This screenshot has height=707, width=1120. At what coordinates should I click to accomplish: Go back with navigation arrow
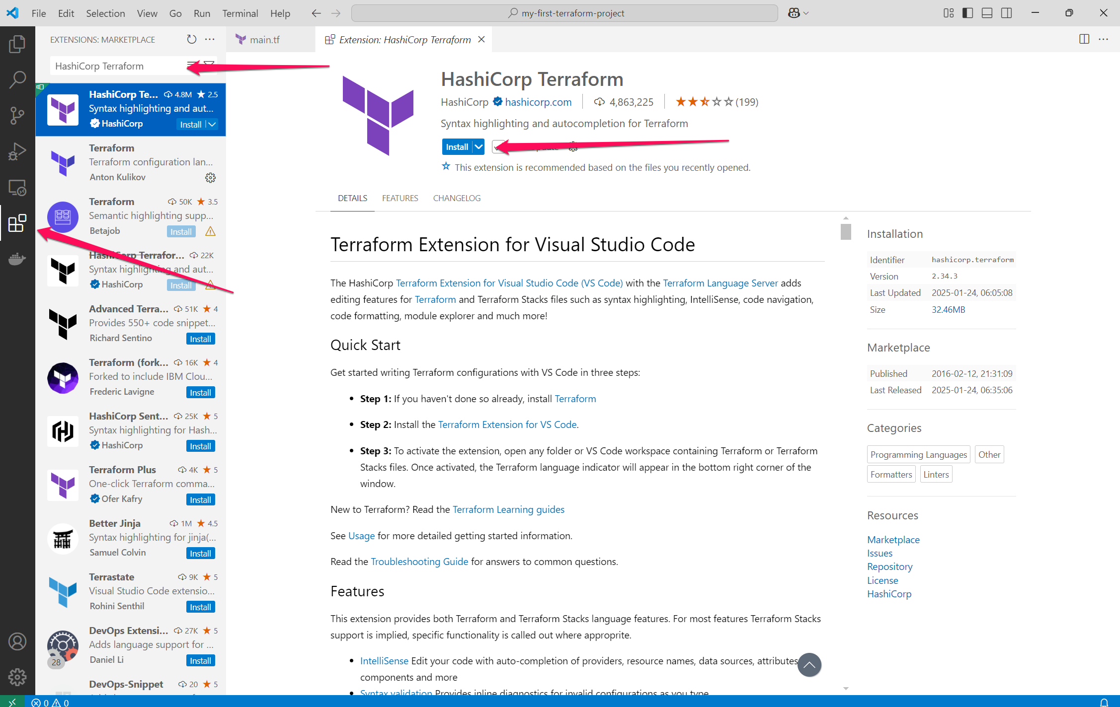[x=317, y=13]
